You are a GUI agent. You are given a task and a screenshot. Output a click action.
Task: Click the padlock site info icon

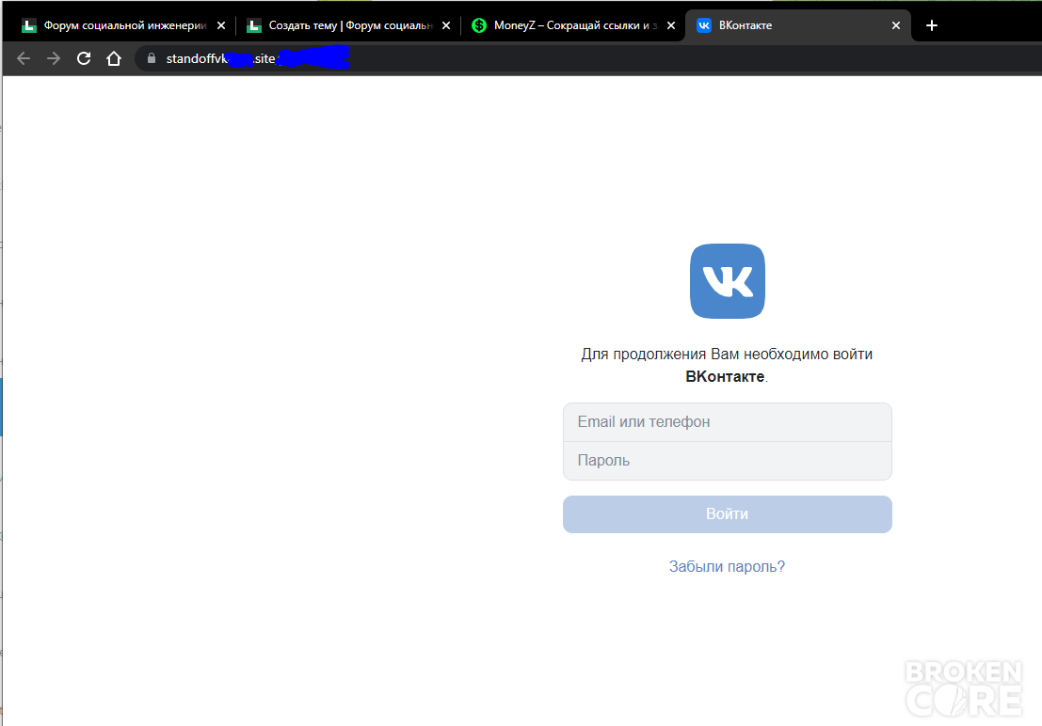pyautogui.click(x=152, y=58)
